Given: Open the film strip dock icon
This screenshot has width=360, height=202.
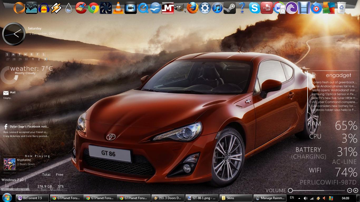Looking at the screenshot, I should (304, 8).
